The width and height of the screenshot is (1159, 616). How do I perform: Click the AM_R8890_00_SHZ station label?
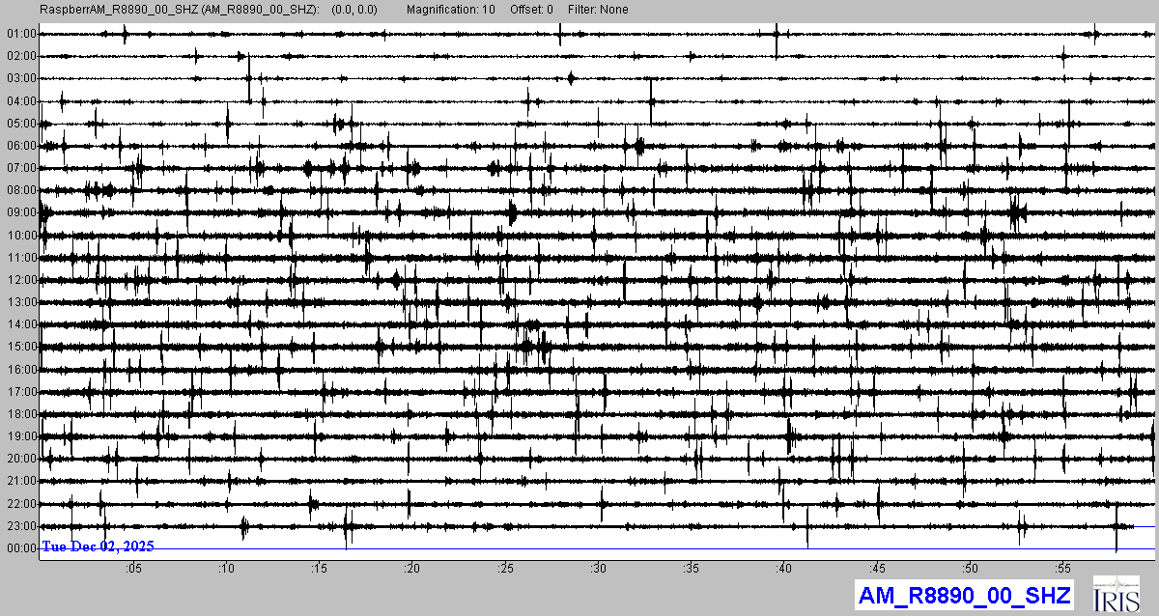coord(963,595)
